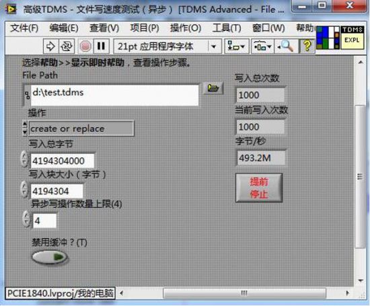Click the Run arrow icon
The width and height of the screenshot is (370, 306).
50,46
